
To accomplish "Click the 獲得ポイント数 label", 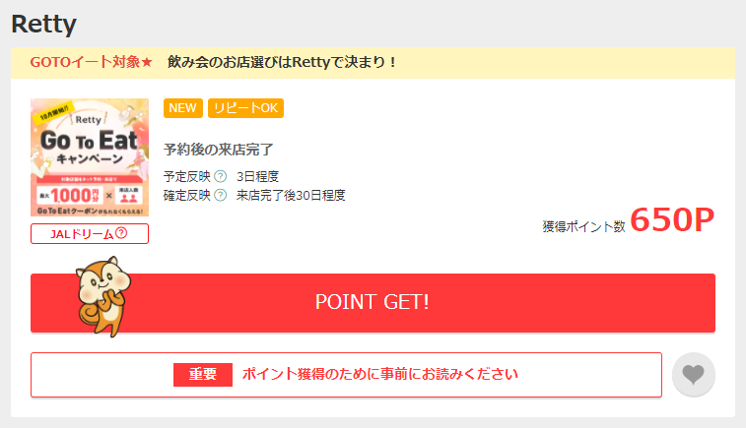I will point(583,226).
